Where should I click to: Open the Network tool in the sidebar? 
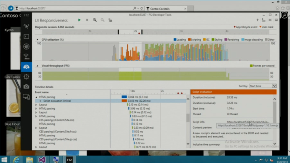(x=26, y=56)
